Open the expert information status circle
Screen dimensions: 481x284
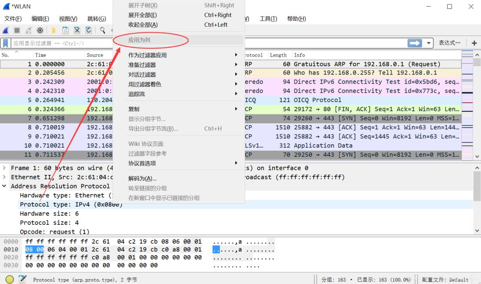pos(9,280)
